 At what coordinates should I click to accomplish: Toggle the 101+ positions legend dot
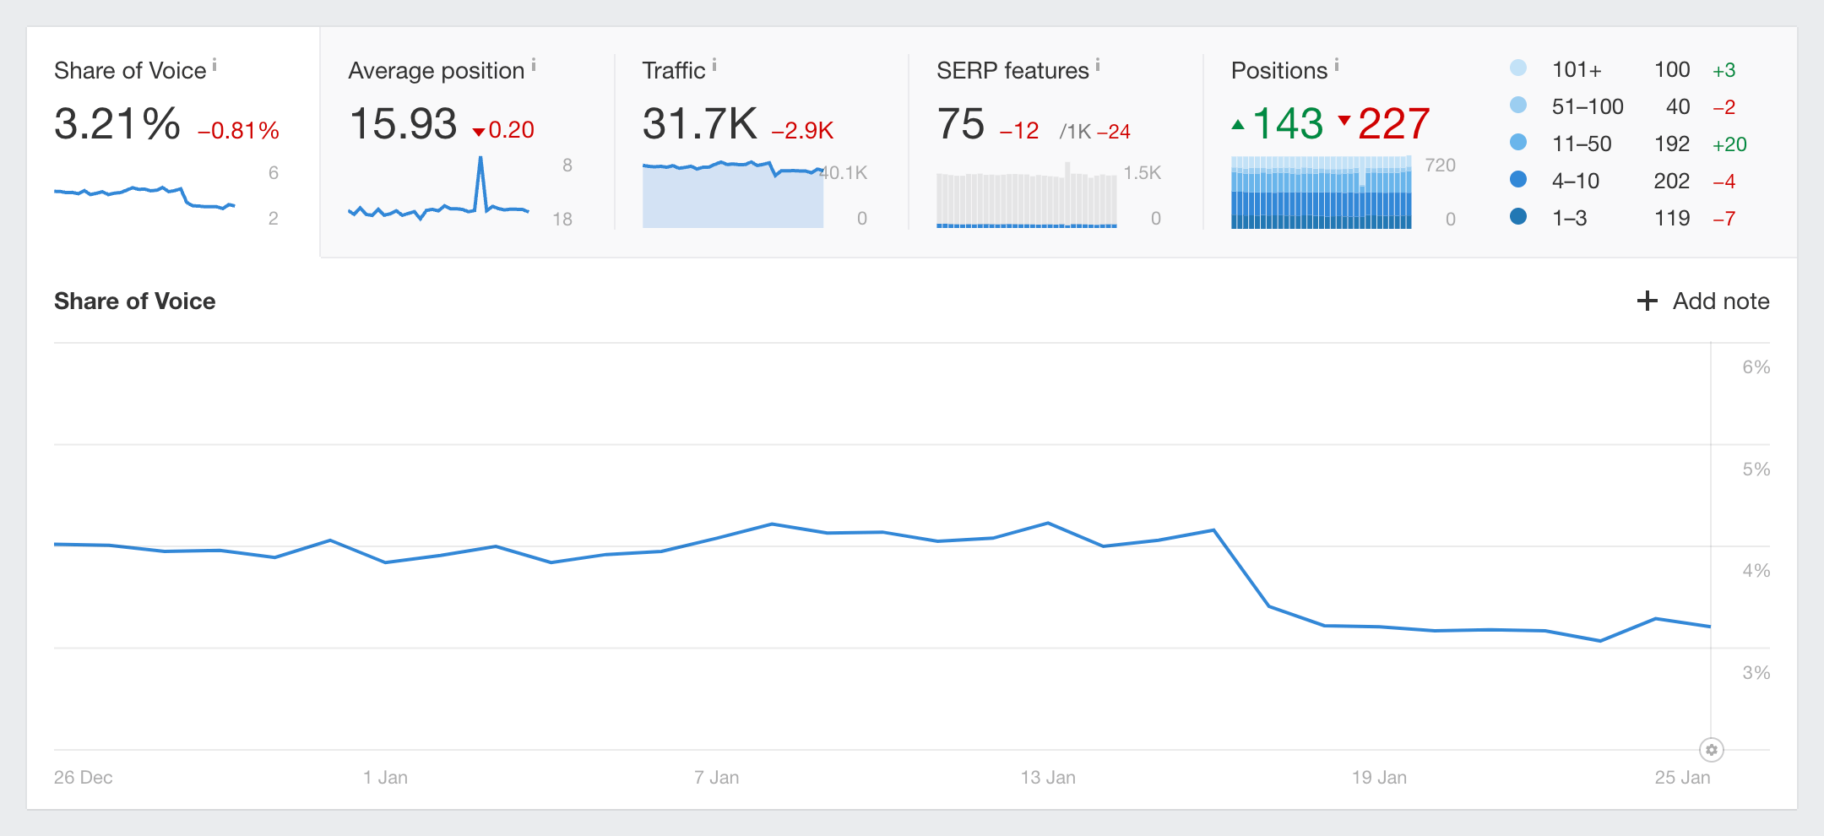point(1518,68)
